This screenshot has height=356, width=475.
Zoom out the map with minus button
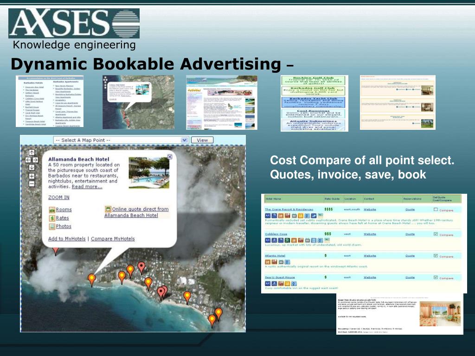click(x=32, y=184)
